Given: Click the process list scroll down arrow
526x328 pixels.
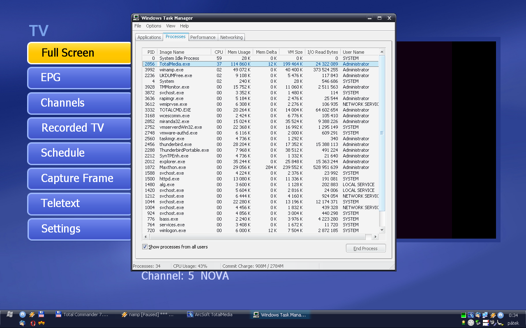Looking at the screenshot, I should [382, 230].
